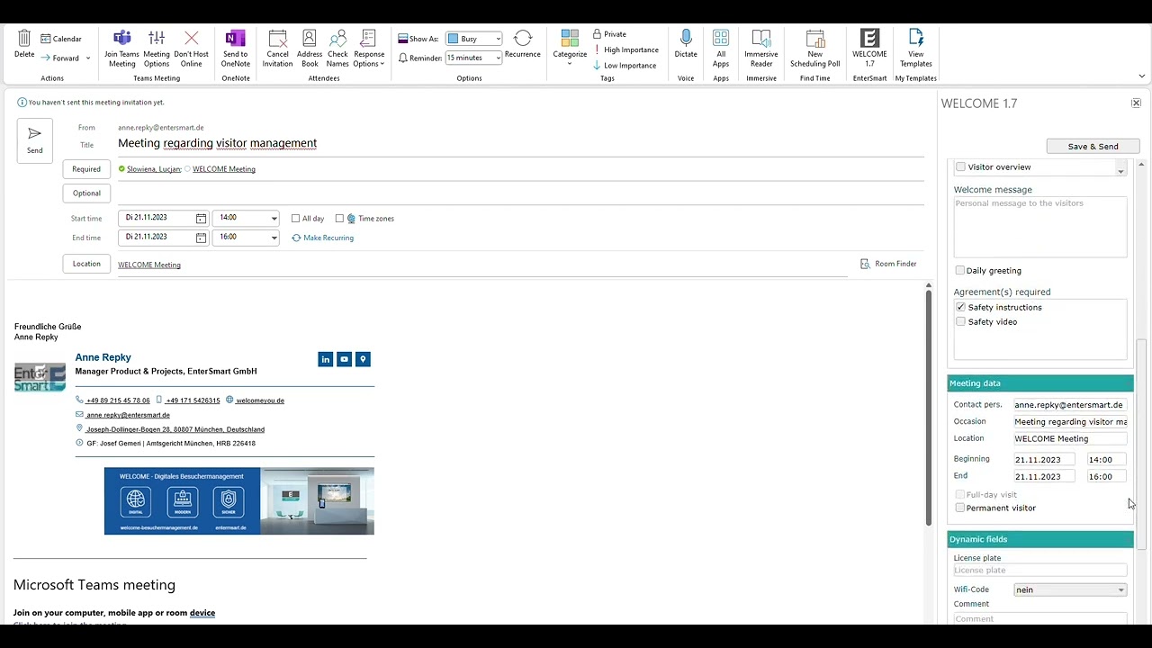
Task: Mark the meeting as Private
Action: (609, 34)
